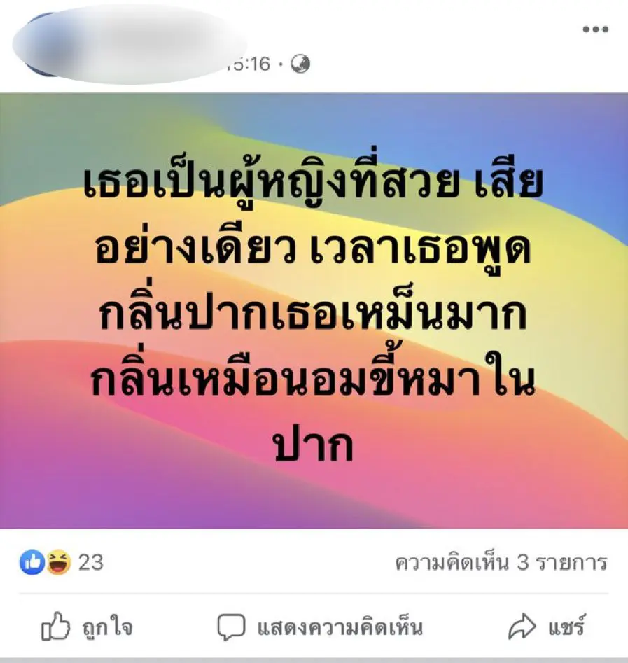Image resolution: width=628 pixels, height=663 pixels.
Task: Click the blue thumbs-up reaction icon
Action: [x=32, y=562]
